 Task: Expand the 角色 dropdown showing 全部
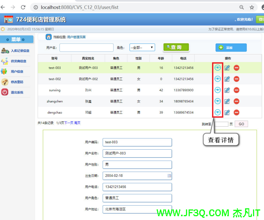(142, 48)
